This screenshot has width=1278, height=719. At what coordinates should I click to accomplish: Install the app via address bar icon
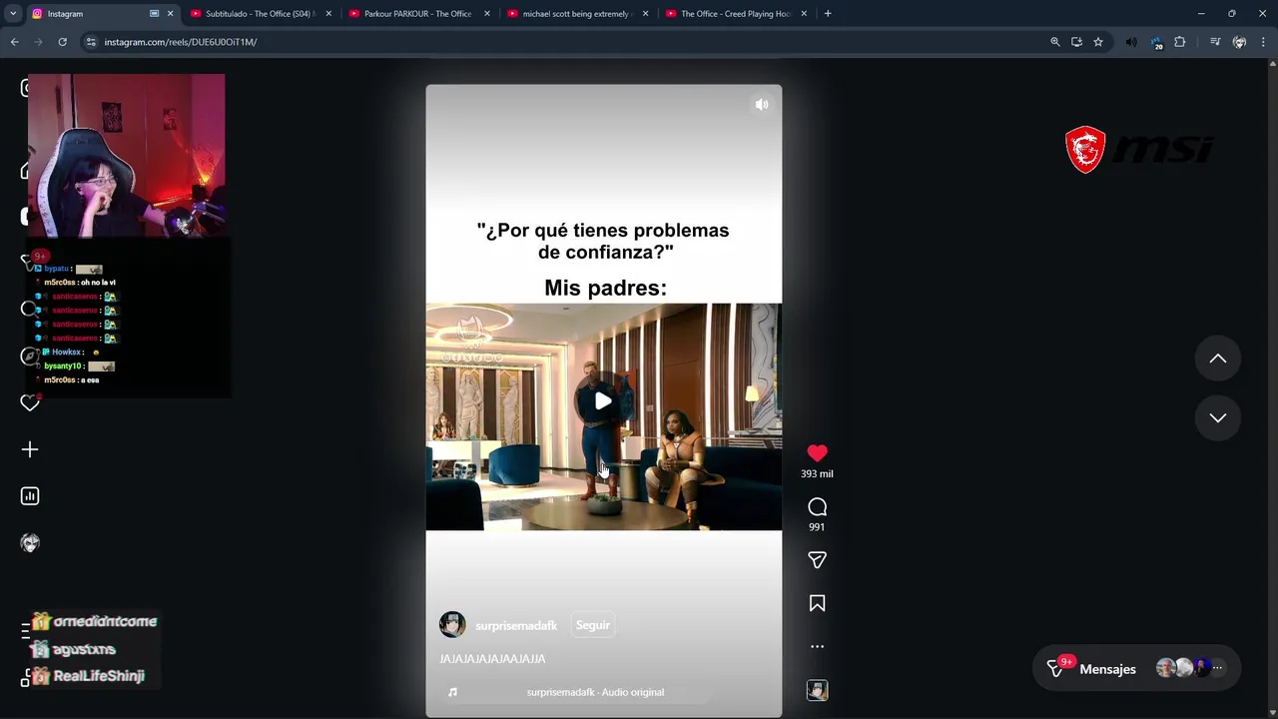click(x=1076, y=42)
